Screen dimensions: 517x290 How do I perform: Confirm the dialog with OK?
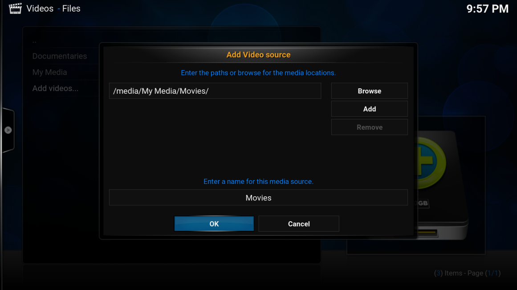pyautogui.click(x=214, y=224)
